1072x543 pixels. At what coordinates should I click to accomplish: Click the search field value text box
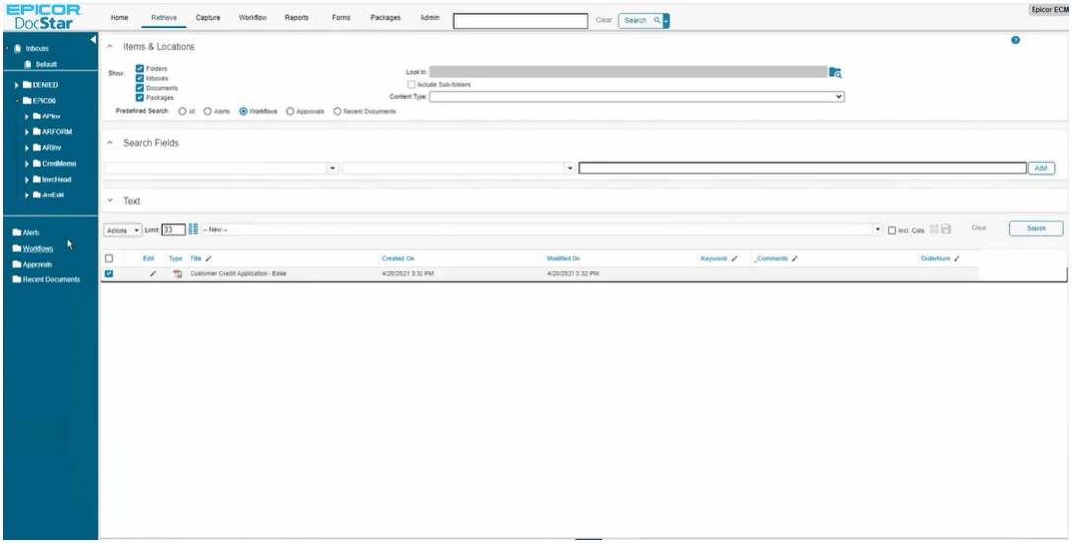pyautogui.click(x=802, y=168)
